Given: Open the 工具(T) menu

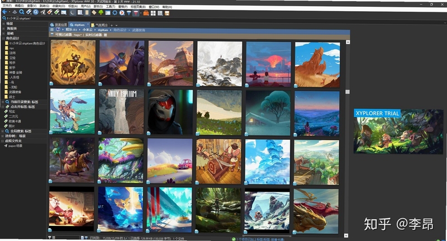Looking at the screenshot, I should point(110,7).
